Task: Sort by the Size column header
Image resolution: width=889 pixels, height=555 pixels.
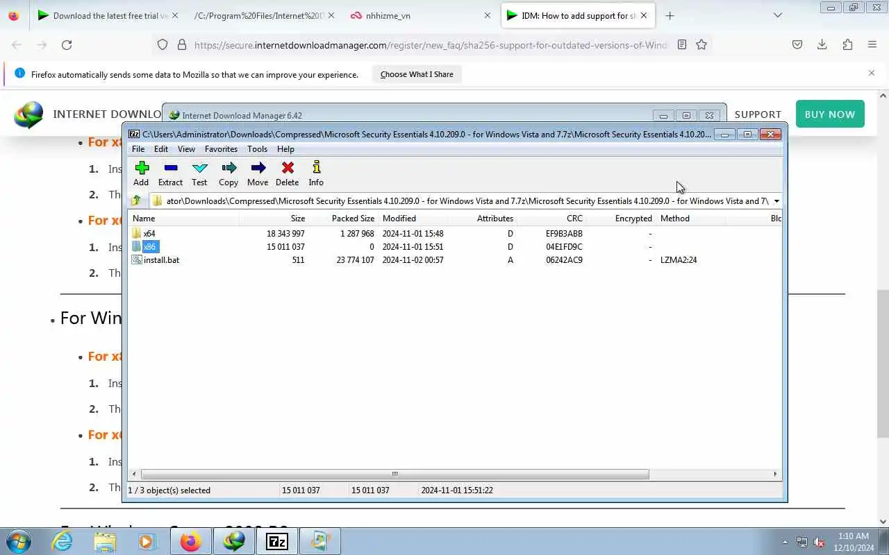Action: [274, 219]
